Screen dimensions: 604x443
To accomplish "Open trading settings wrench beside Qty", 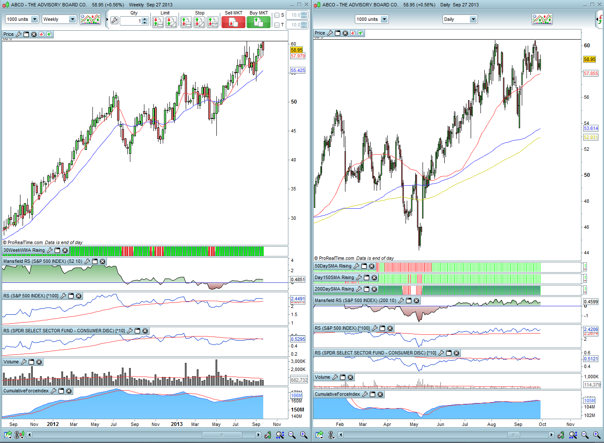I will point(114,20).
